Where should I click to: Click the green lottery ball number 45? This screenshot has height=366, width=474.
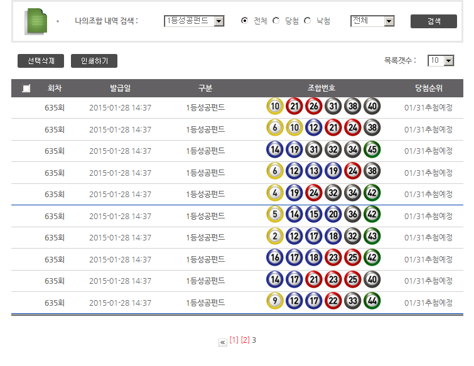point(372,150)
